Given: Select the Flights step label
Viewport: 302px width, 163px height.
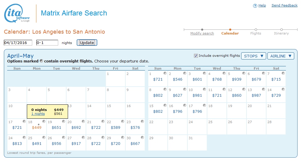Looking at the screenshot, I should 256,33.
